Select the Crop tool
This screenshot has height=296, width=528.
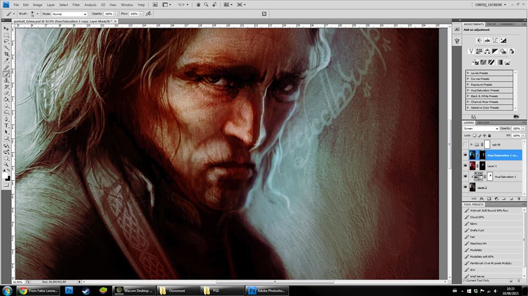(x=7, y=54)
